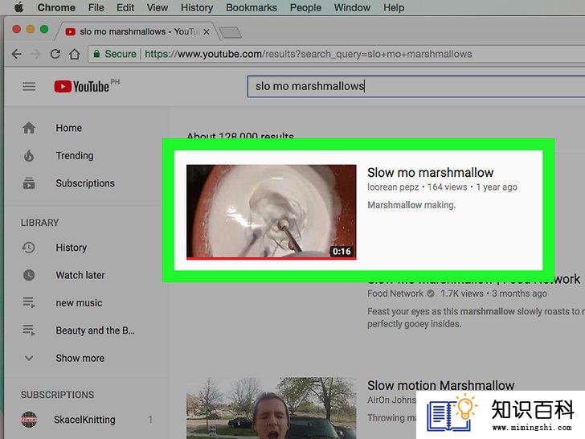Open the Bookmarks menu

251,7
